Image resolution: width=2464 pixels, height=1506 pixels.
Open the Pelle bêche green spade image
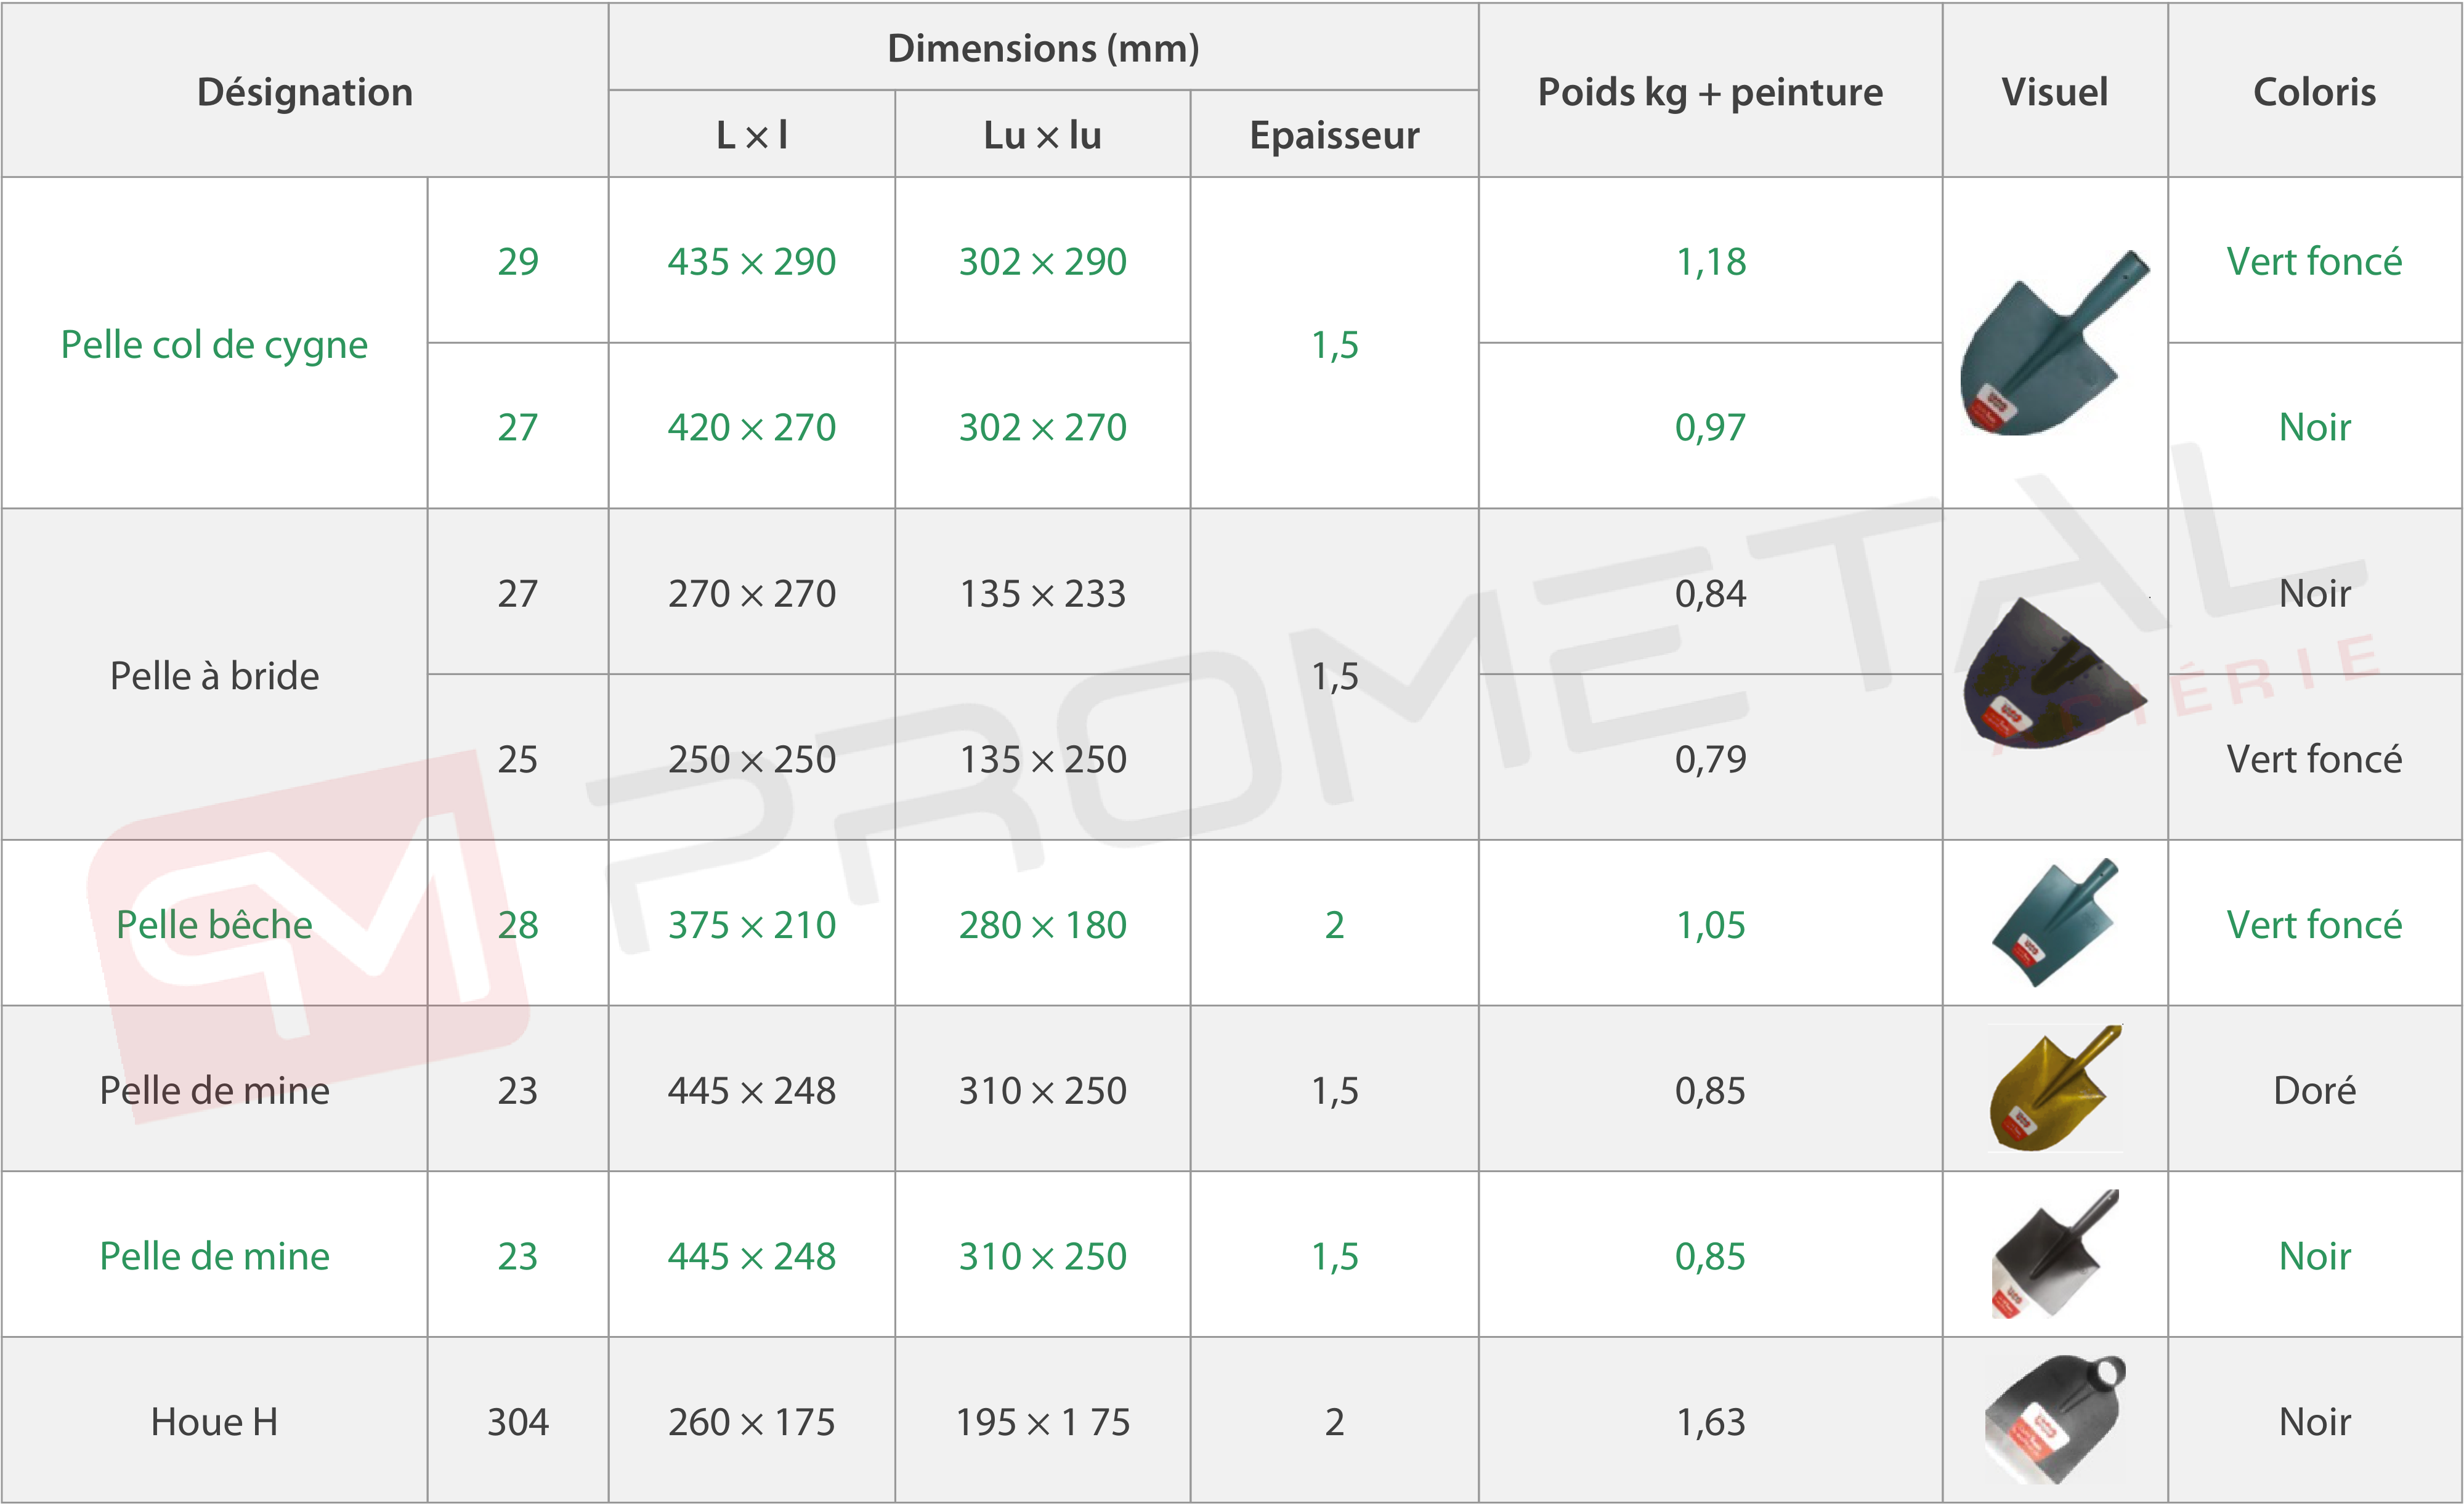coord(2054,923)
